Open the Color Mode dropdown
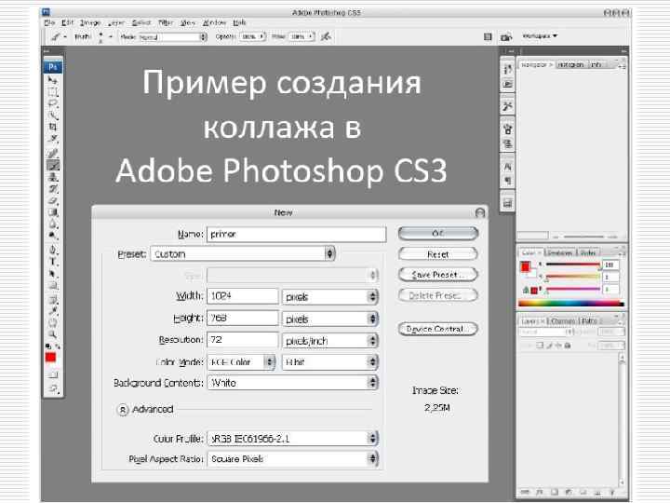 (x=241, y=362)
